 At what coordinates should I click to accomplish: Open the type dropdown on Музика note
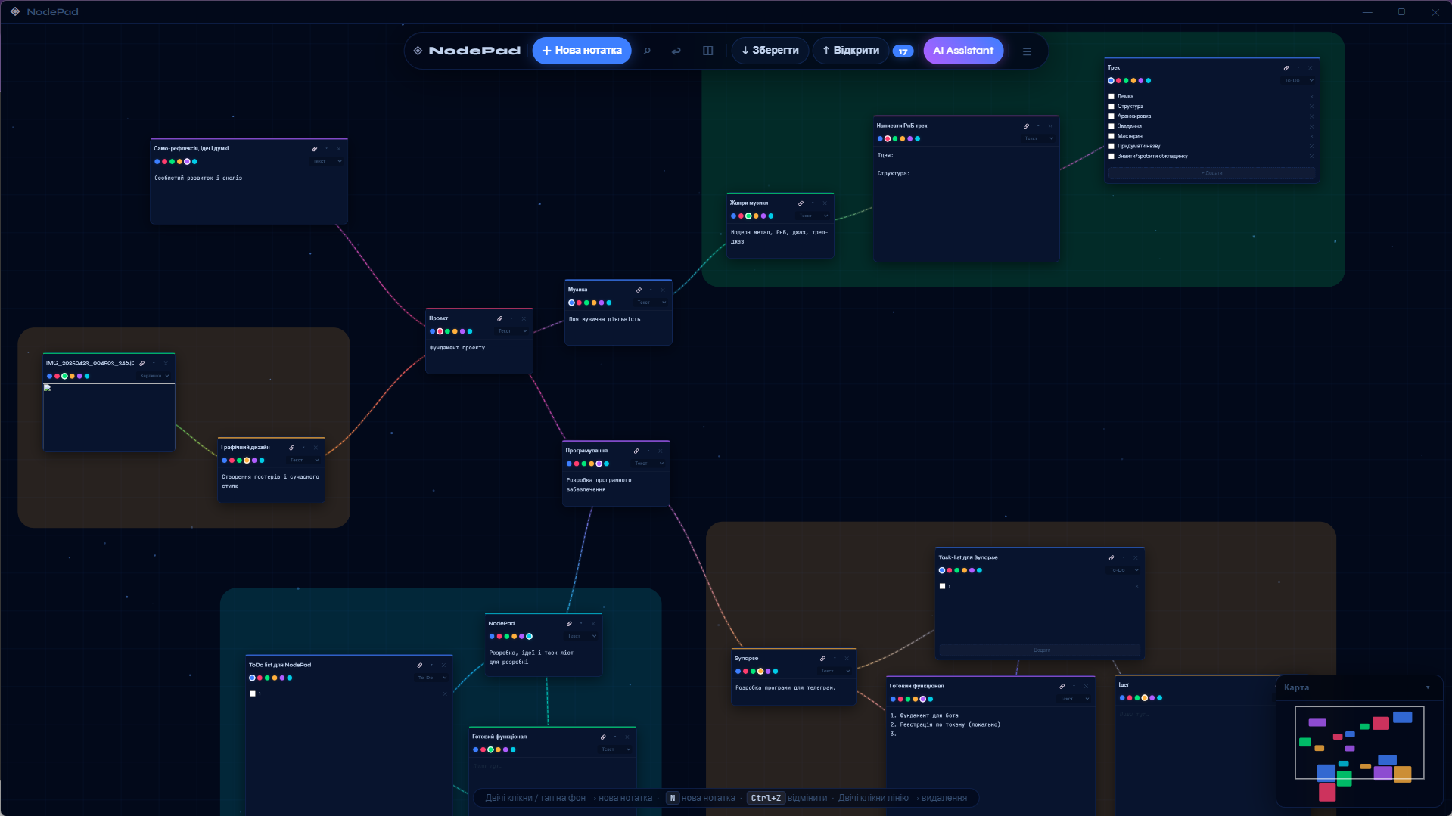[x=651, y=303]
